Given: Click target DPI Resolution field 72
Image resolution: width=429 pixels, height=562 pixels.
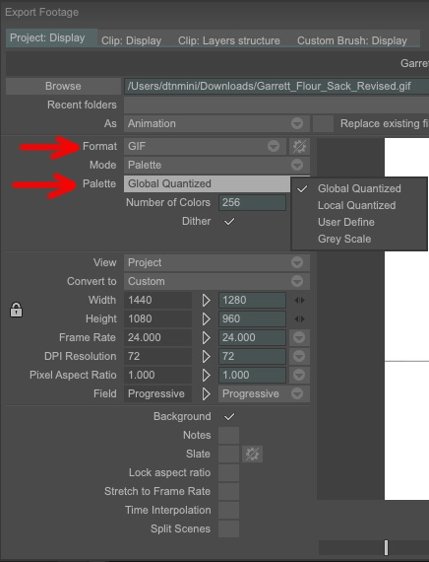Looking at the screenshot, I should (252, 356).
